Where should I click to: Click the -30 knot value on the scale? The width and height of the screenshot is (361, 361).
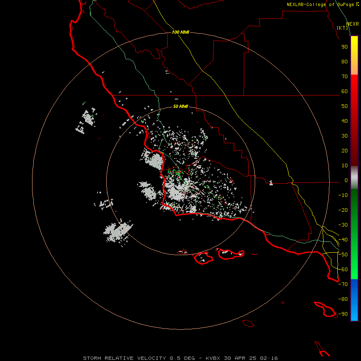(x=343, y=225)
